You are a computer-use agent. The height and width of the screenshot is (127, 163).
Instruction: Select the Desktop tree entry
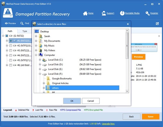point(44,31)
